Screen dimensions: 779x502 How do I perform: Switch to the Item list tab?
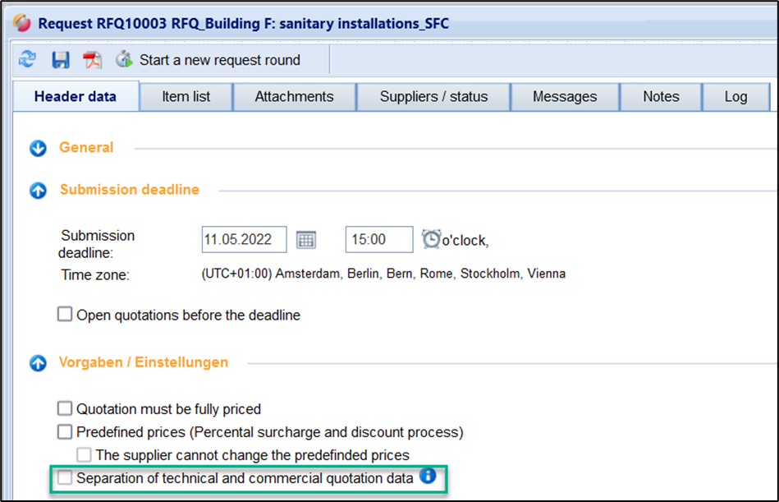coord(186,97)
